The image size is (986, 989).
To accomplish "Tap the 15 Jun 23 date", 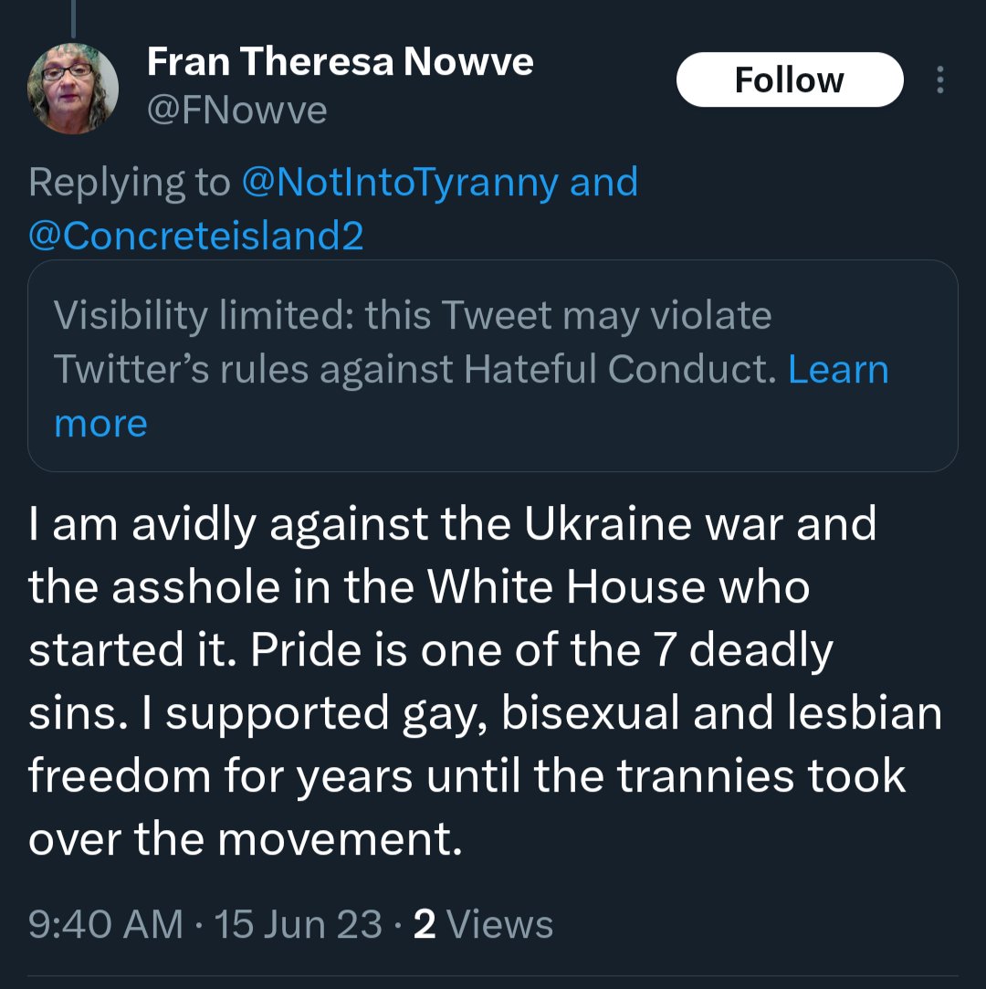I will pos(298,924).
